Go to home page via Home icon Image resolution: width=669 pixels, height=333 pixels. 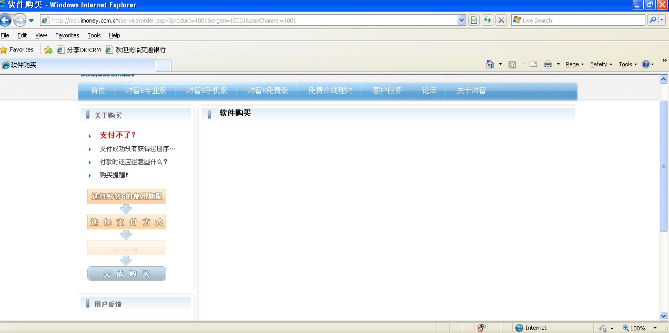[490, 64]
